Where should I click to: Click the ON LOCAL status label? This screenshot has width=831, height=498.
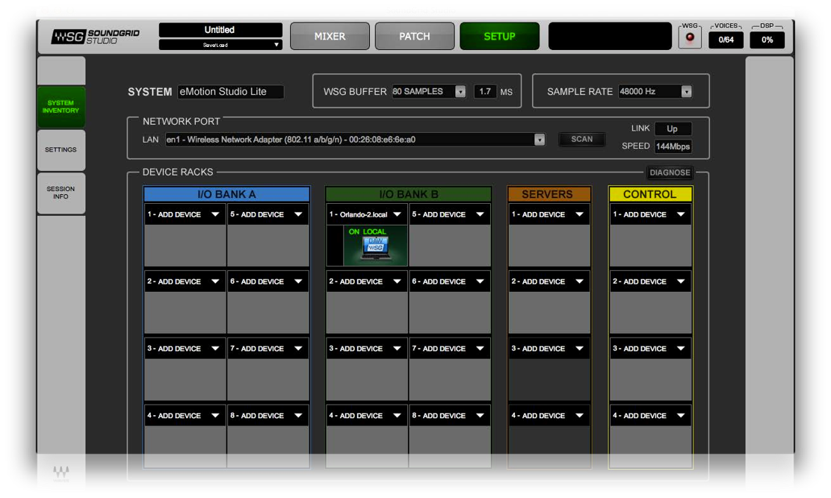coord(367,231)
